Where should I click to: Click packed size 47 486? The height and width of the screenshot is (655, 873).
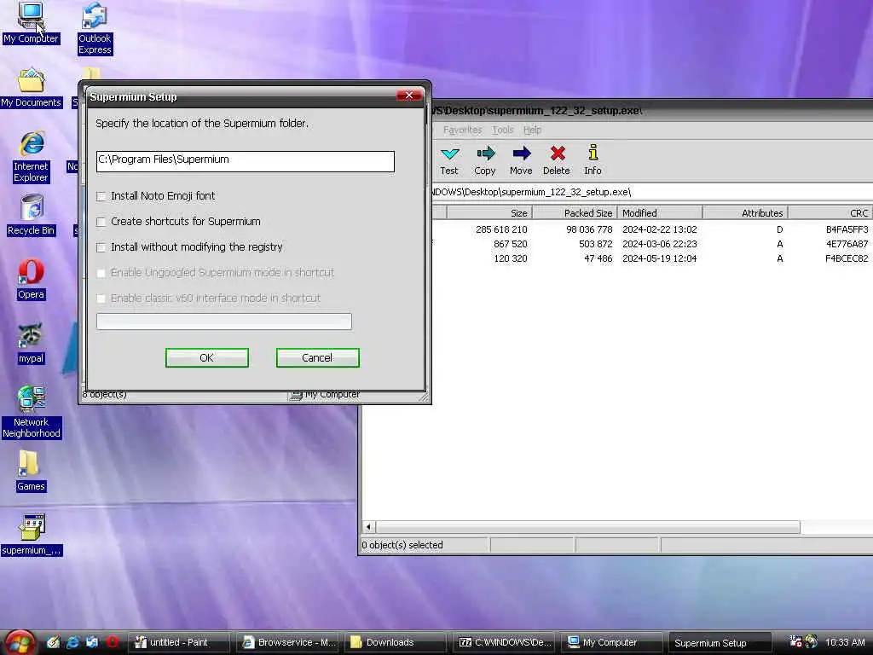click(x=598, y=258)
